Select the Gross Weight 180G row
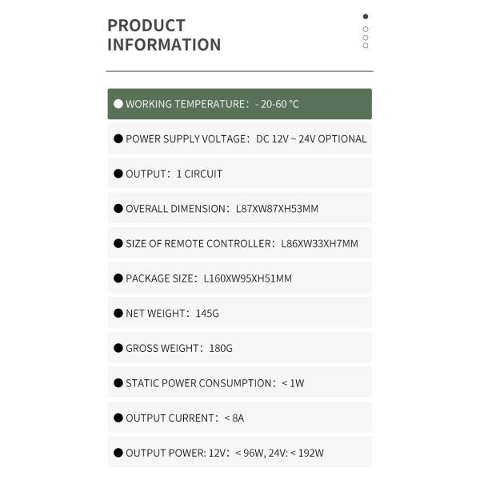Image resolution: width=480 pixels, height=480 pixels. tap(240, 348)
